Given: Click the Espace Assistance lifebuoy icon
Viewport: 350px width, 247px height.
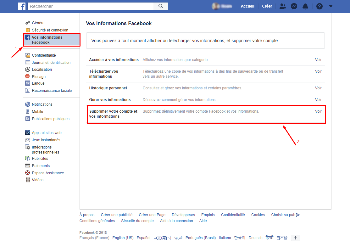Looking at the screenshot, I should (27, 173).
